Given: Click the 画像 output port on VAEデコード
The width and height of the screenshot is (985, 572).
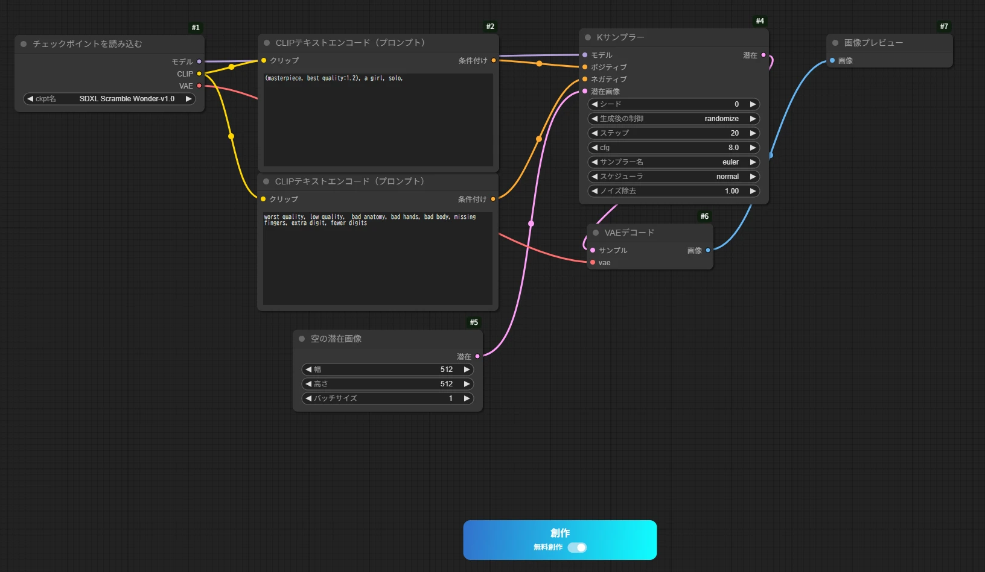Looking at the screenshot, I should tap(708, 250).
